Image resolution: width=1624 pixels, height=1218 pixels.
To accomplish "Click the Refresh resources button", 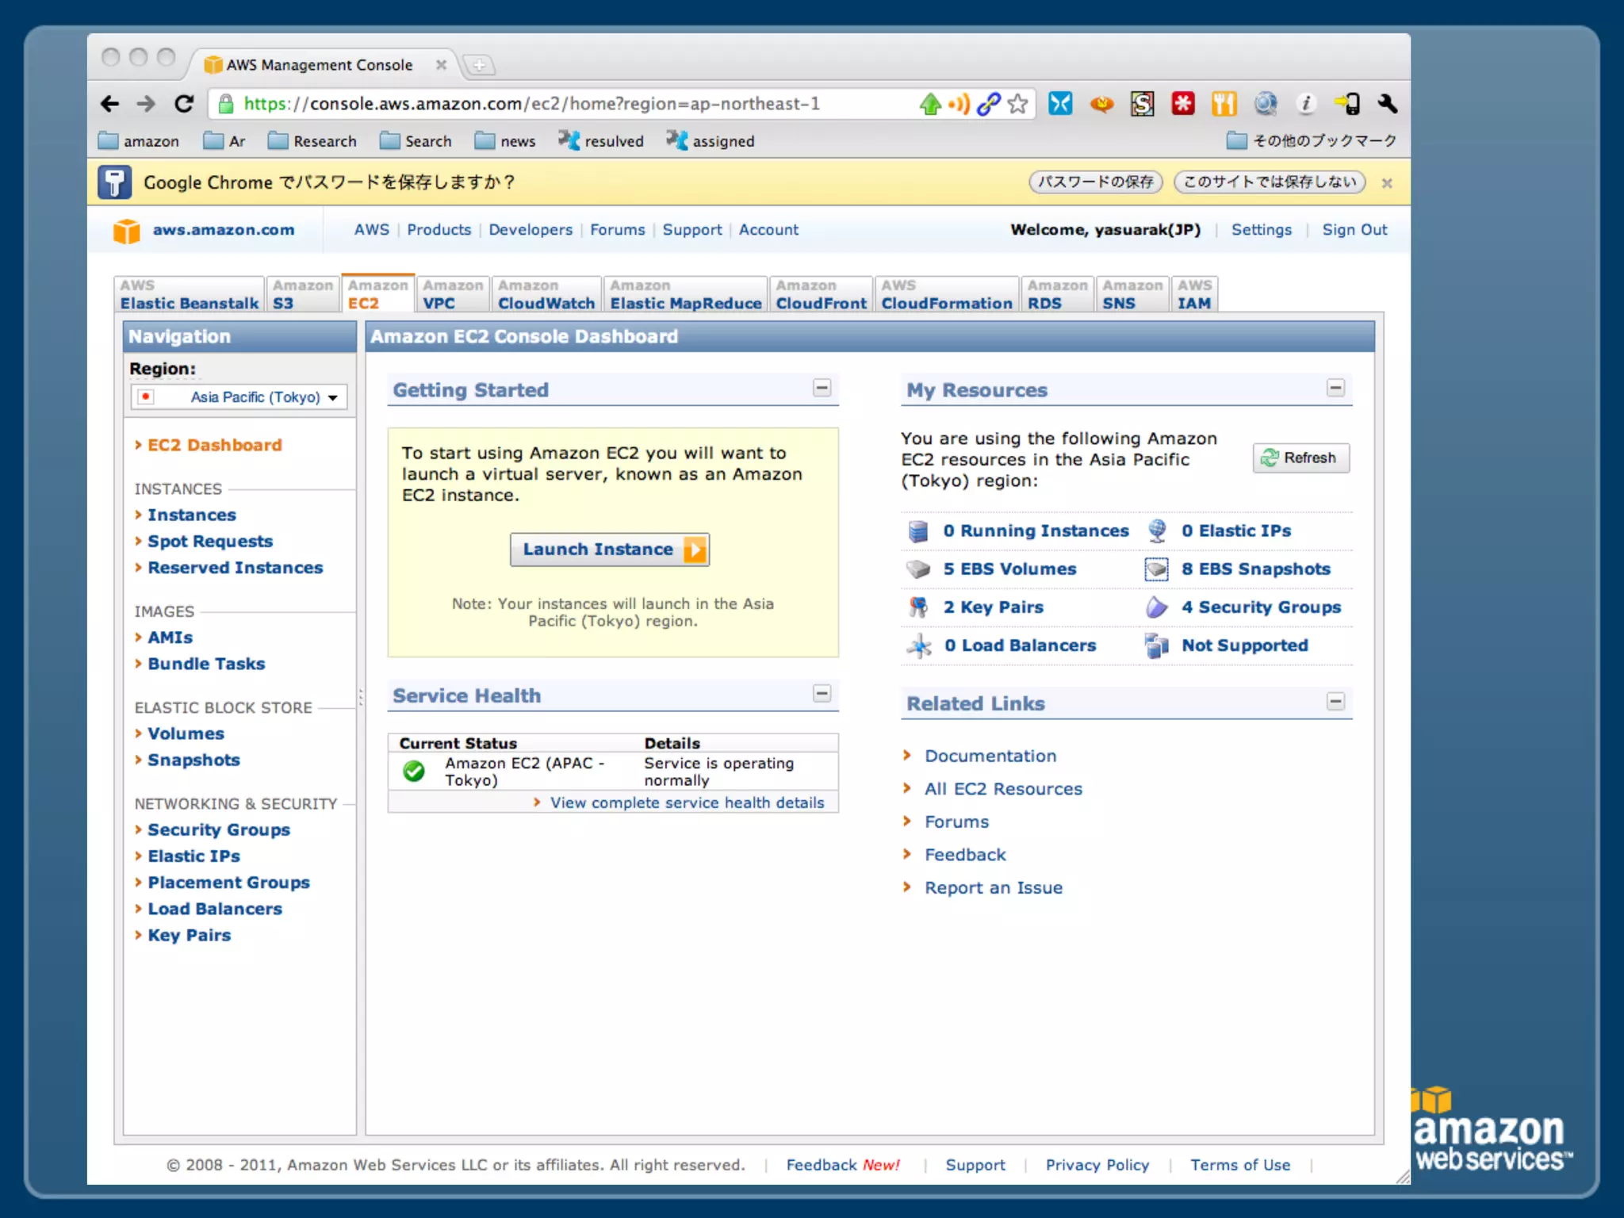I will [x=1300, y=458].
